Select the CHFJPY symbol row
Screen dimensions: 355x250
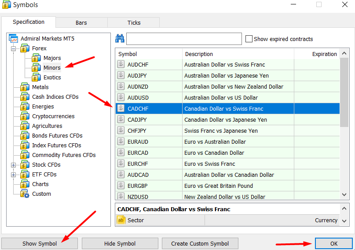pyautogui.click(x=227, y=131)
